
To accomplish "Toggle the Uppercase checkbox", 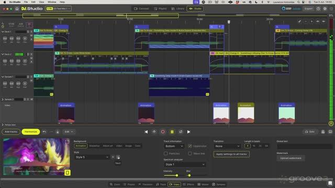I will (x=189, y=146).
